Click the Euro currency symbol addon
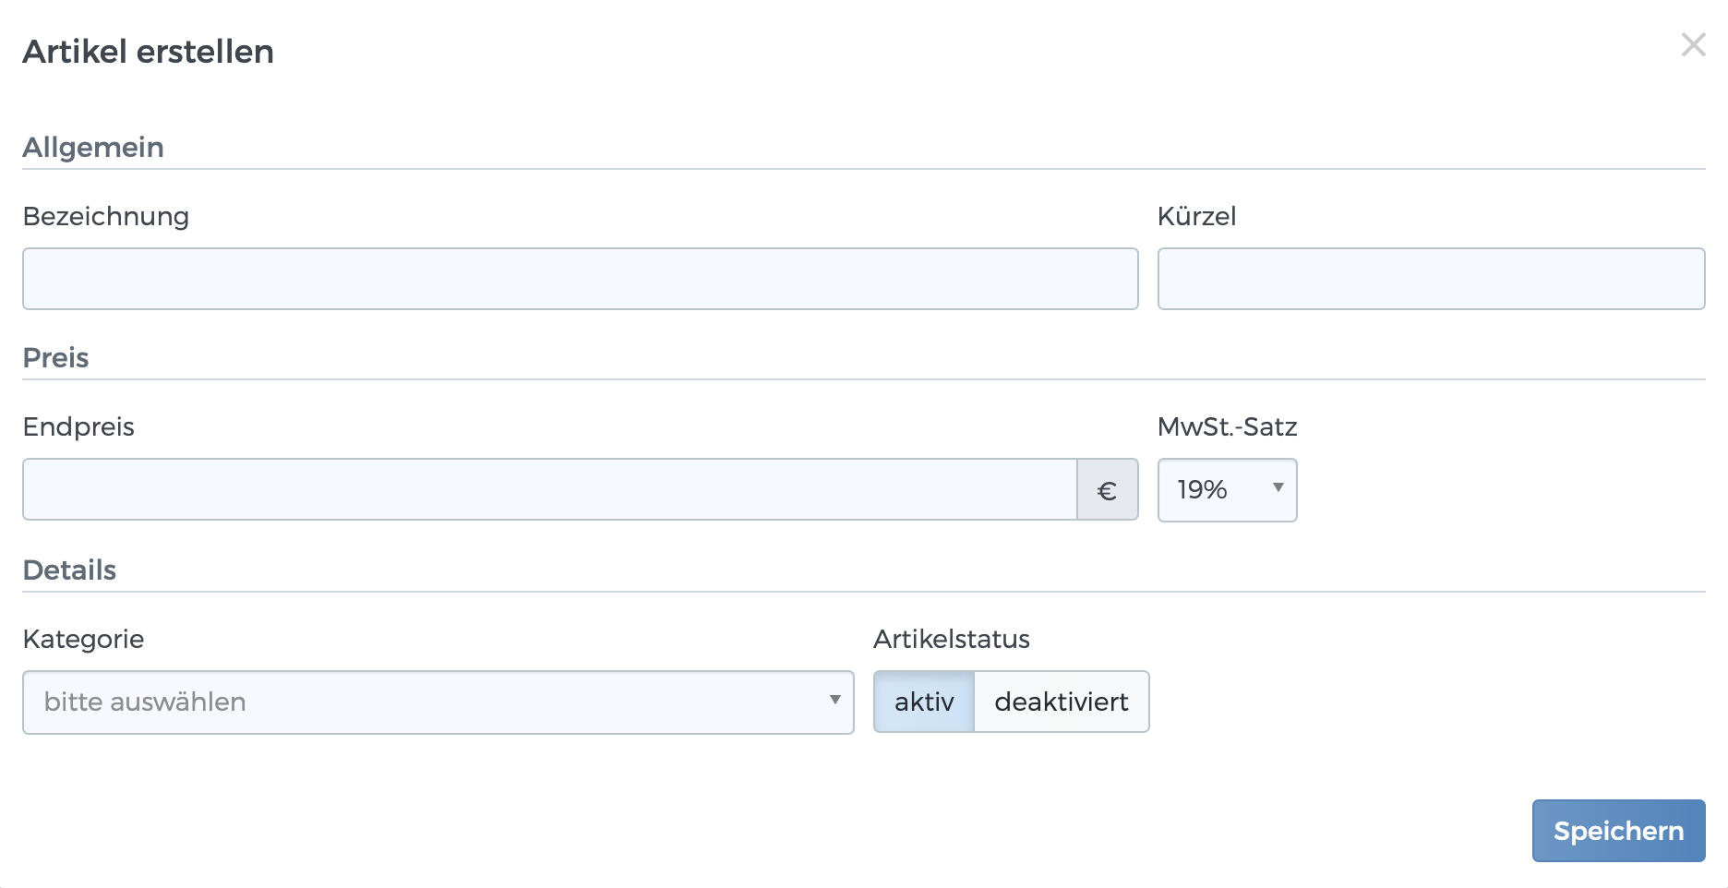The width and height of the screenshot is (1728, 888). [1107, 490]
